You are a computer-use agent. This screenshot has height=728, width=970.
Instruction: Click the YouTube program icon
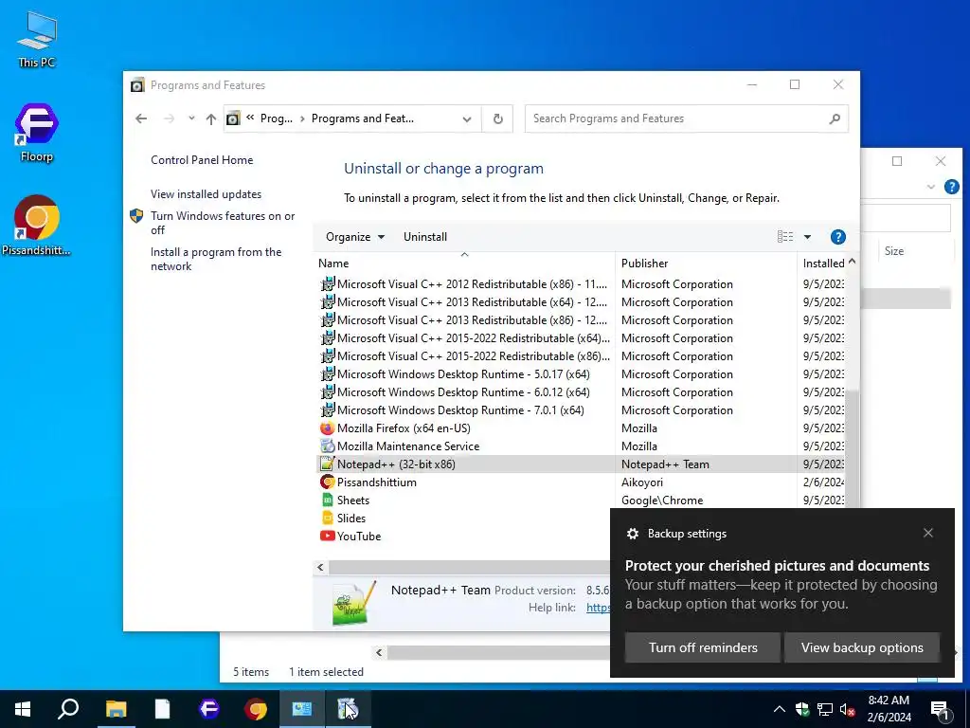(x=327, y=537)
